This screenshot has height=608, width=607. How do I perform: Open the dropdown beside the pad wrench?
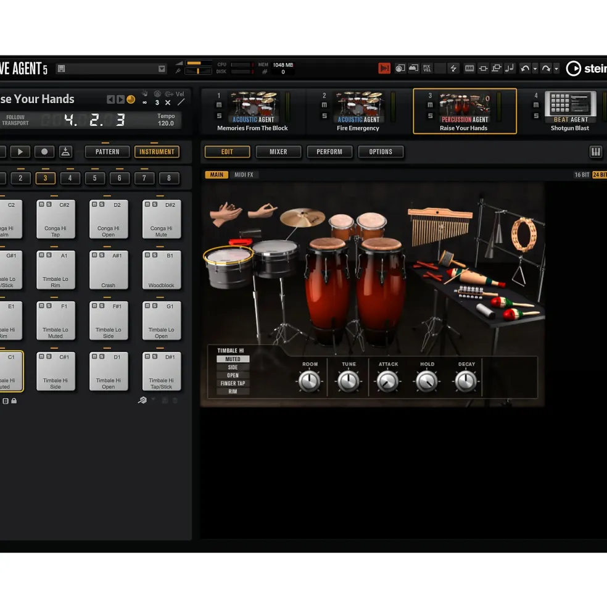154,399
